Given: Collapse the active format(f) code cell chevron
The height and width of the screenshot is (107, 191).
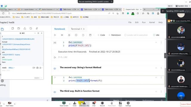Looking at the screenshot, I should pyautogui.click(x=156, y=77).
